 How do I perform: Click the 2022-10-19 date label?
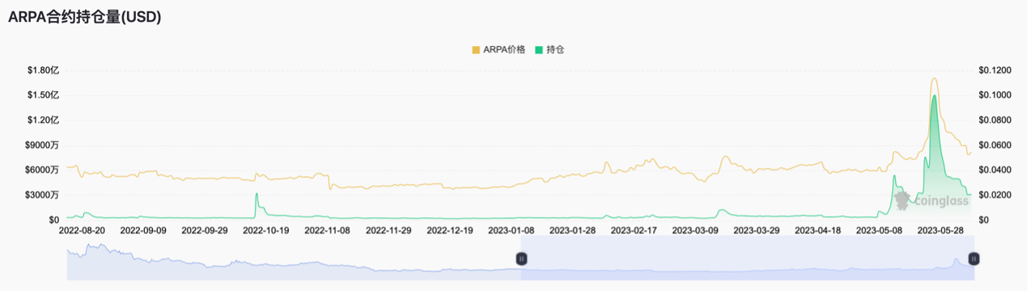pyautogui.click(x=266, y=230)
